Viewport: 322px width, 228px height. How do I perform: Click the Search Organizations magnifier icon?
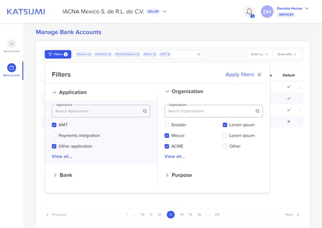pyautogui.click(x=257, y=111)
